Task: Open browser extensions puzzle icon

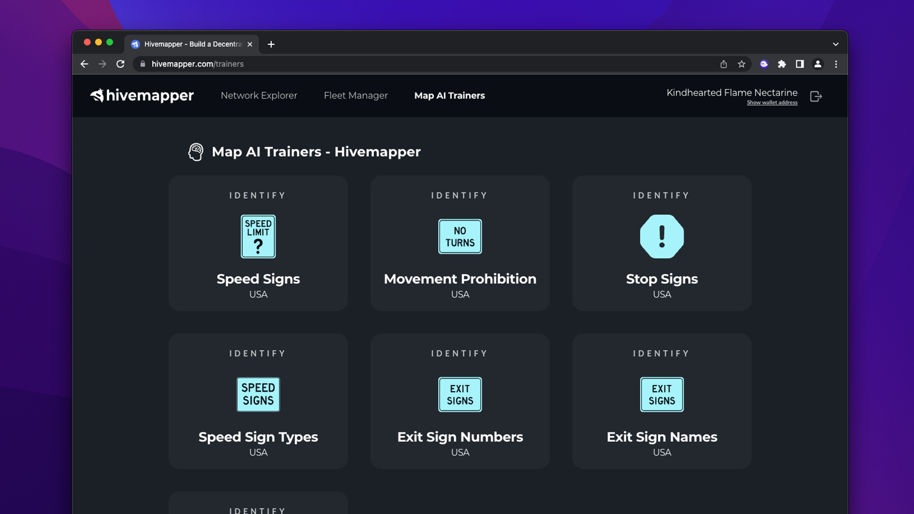Action: 782,64
